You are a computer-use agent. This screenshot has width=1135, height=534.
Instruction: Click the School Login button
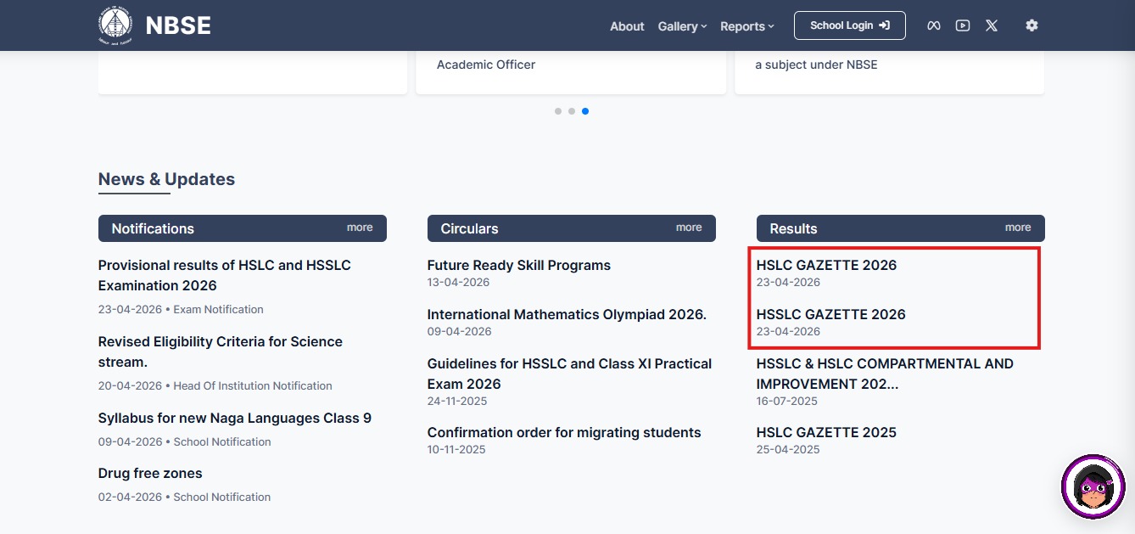[x=849, y=25]
